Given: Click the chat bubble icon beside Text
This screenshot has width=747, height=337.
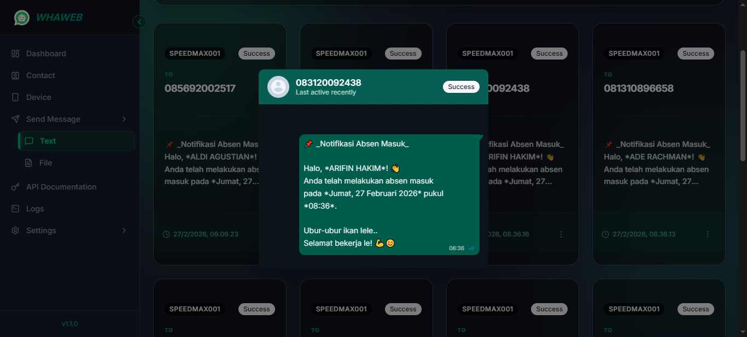Looking at the screenshot, I should (x=29, y=141).
